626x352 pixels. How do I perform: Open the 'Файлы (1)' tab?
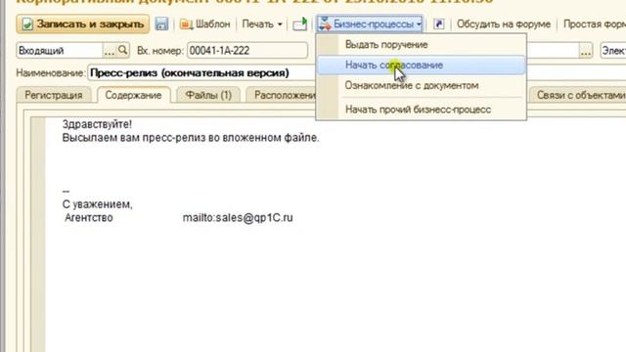click(x=208, y=96)
